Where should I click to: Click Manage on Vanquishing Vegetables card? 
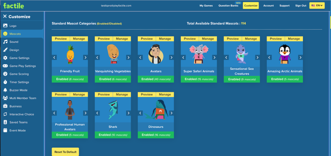[x=122, y=39]
